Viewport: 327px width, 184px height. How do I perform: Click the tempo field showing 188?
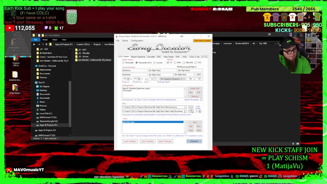click(190, 79)
